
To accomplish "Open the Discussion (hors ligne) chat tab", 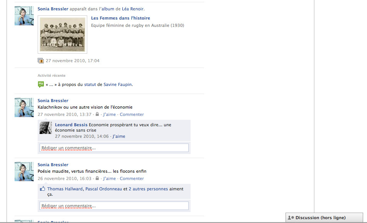I will point(324,218).
